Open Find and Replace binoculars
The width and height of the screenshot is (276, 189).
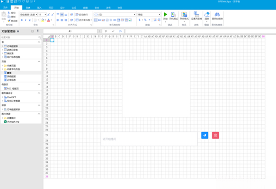217,16
